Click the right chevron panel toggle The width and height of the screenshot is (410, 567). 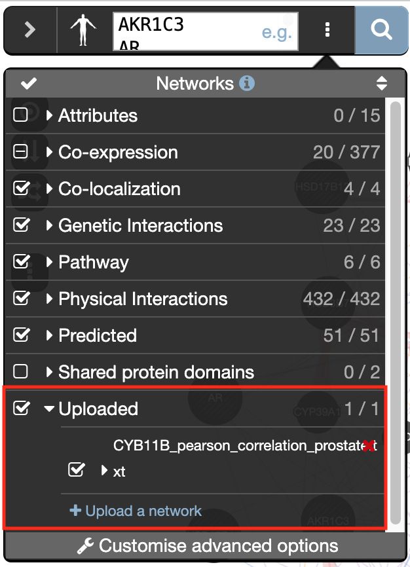[x=30, y=30]
